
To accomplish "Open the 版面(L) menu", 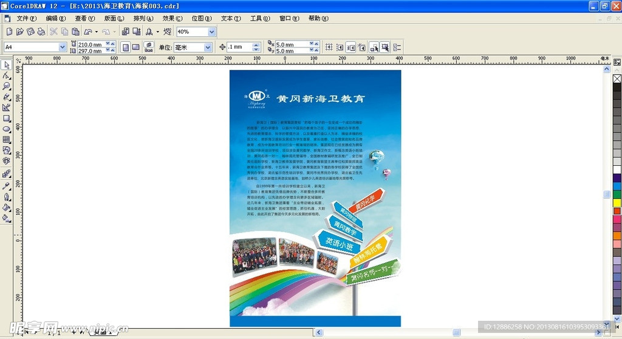I will click(x=114, y=18).
